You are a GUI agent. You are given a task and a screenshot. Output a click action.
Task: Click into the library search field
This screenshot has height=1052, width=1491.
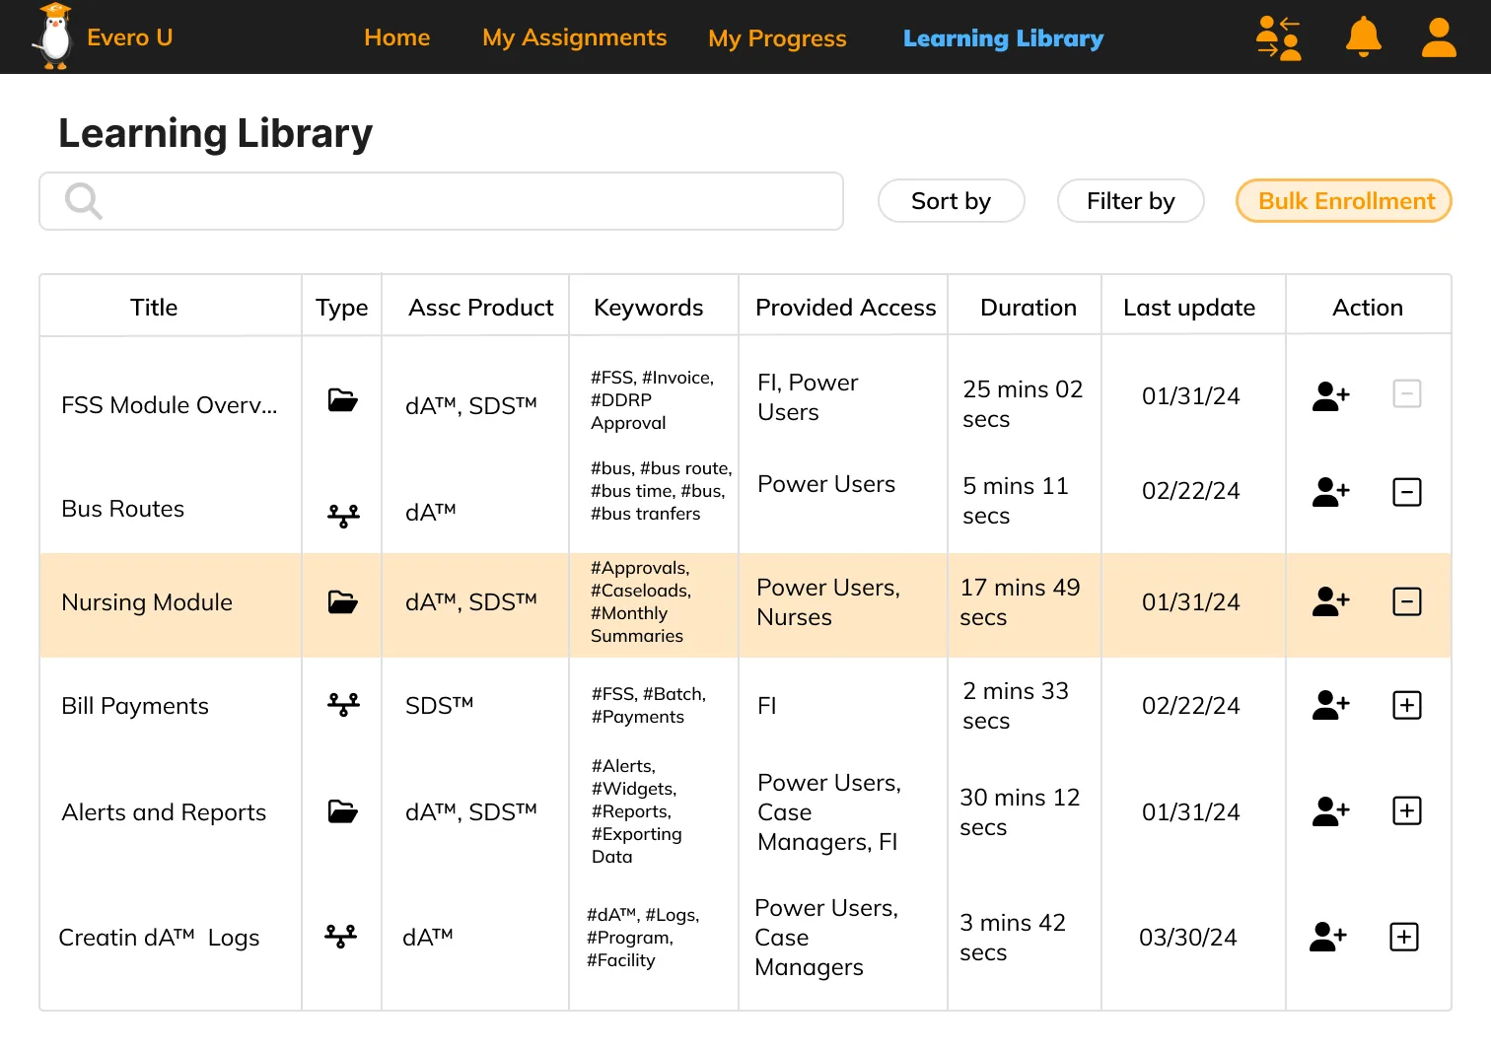441,201
